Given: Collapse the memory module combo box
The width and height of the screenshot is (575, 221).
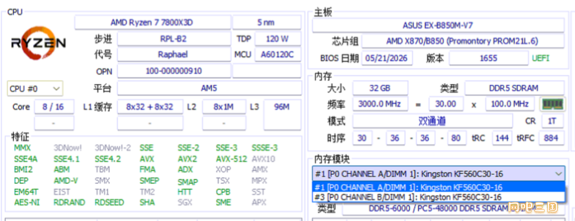Looking at the screenshot, I should point(559,173).
